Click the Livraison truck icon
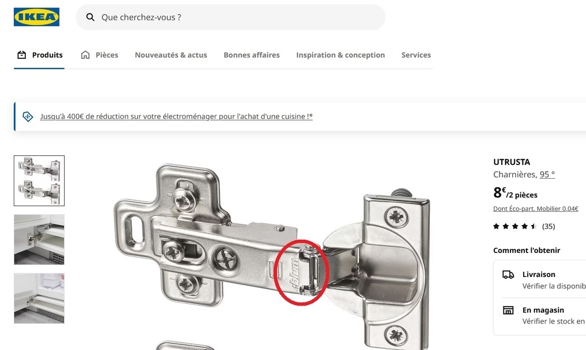 [508, 275]
